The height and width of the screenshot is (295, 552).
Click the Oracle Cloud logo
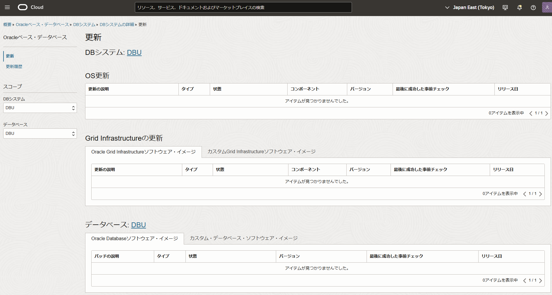click(x=31, y=7)
